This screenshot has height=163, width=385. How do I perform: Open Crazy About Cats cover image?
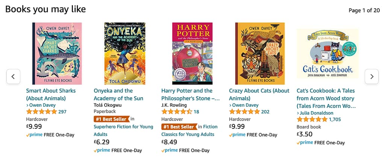tap(260, 53)
